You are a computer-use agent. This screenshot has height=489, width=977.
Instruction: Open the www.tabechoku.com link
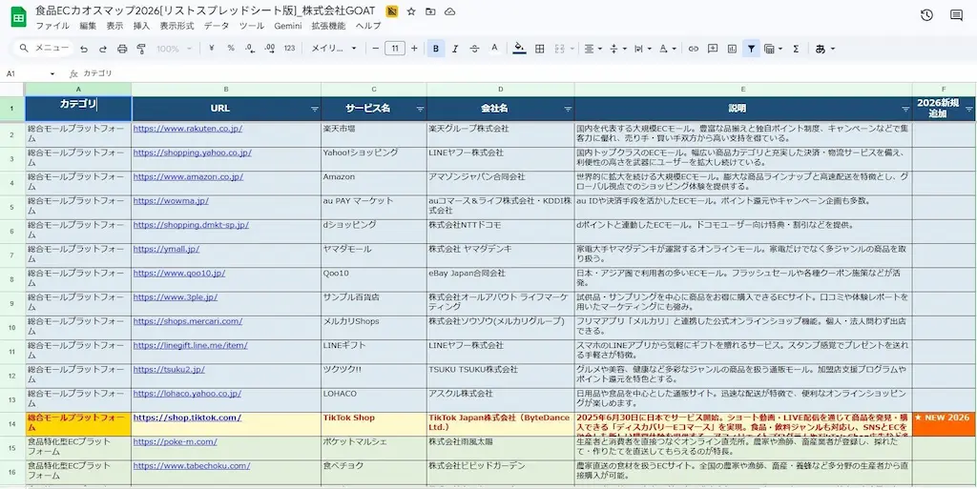[192, 465]
